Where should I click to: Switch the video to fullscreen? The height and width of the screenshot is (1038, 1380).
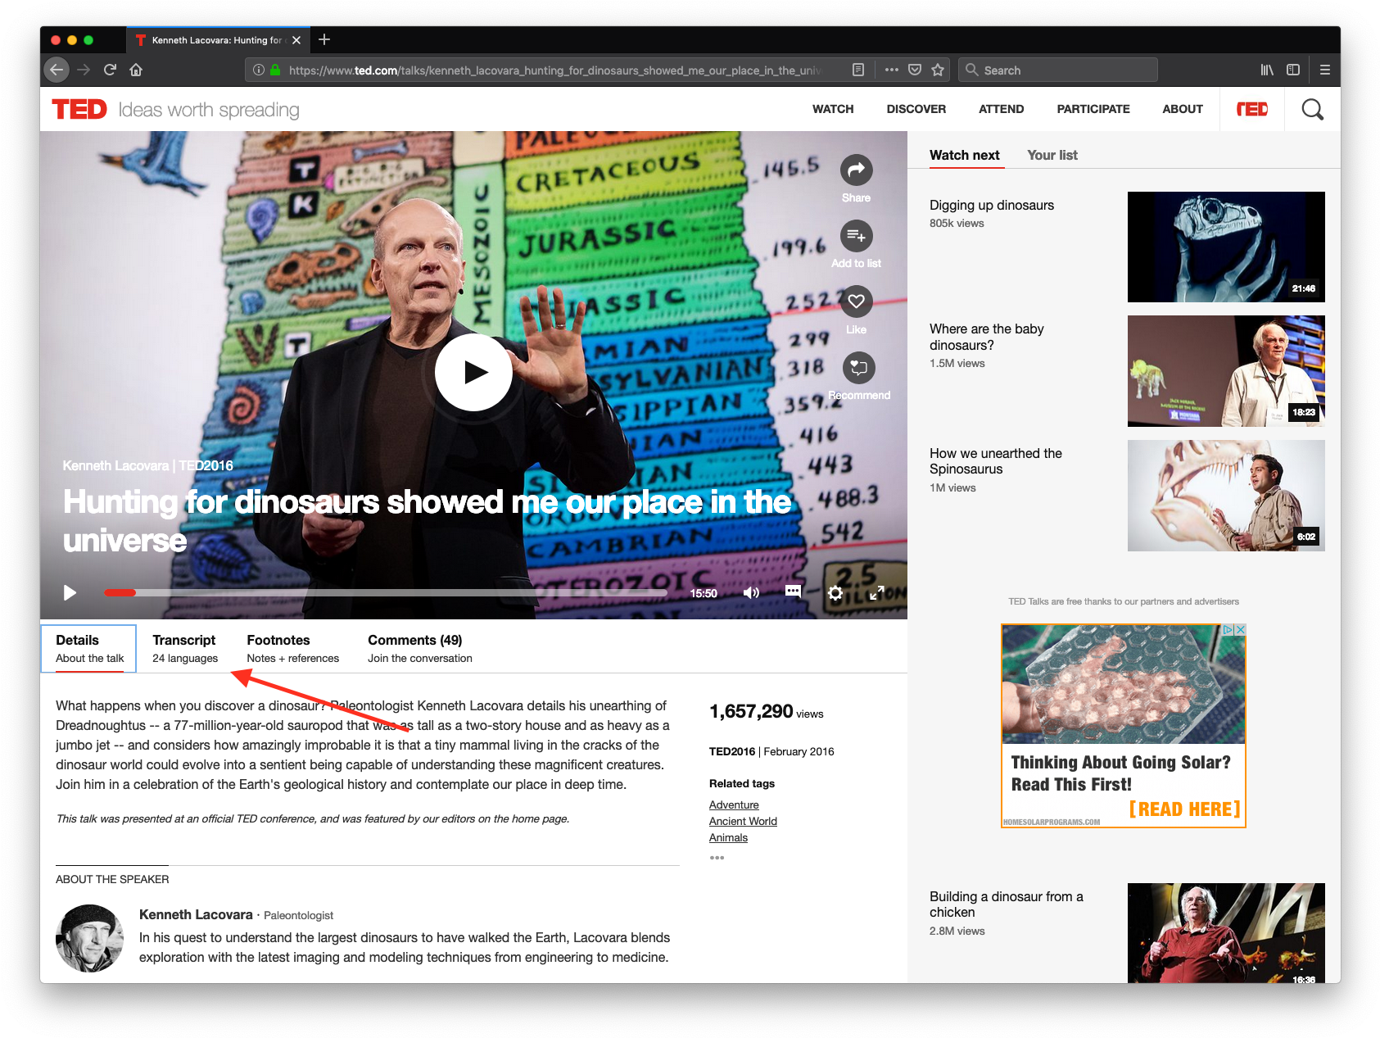pyautogui.click(x=876, y=592)
